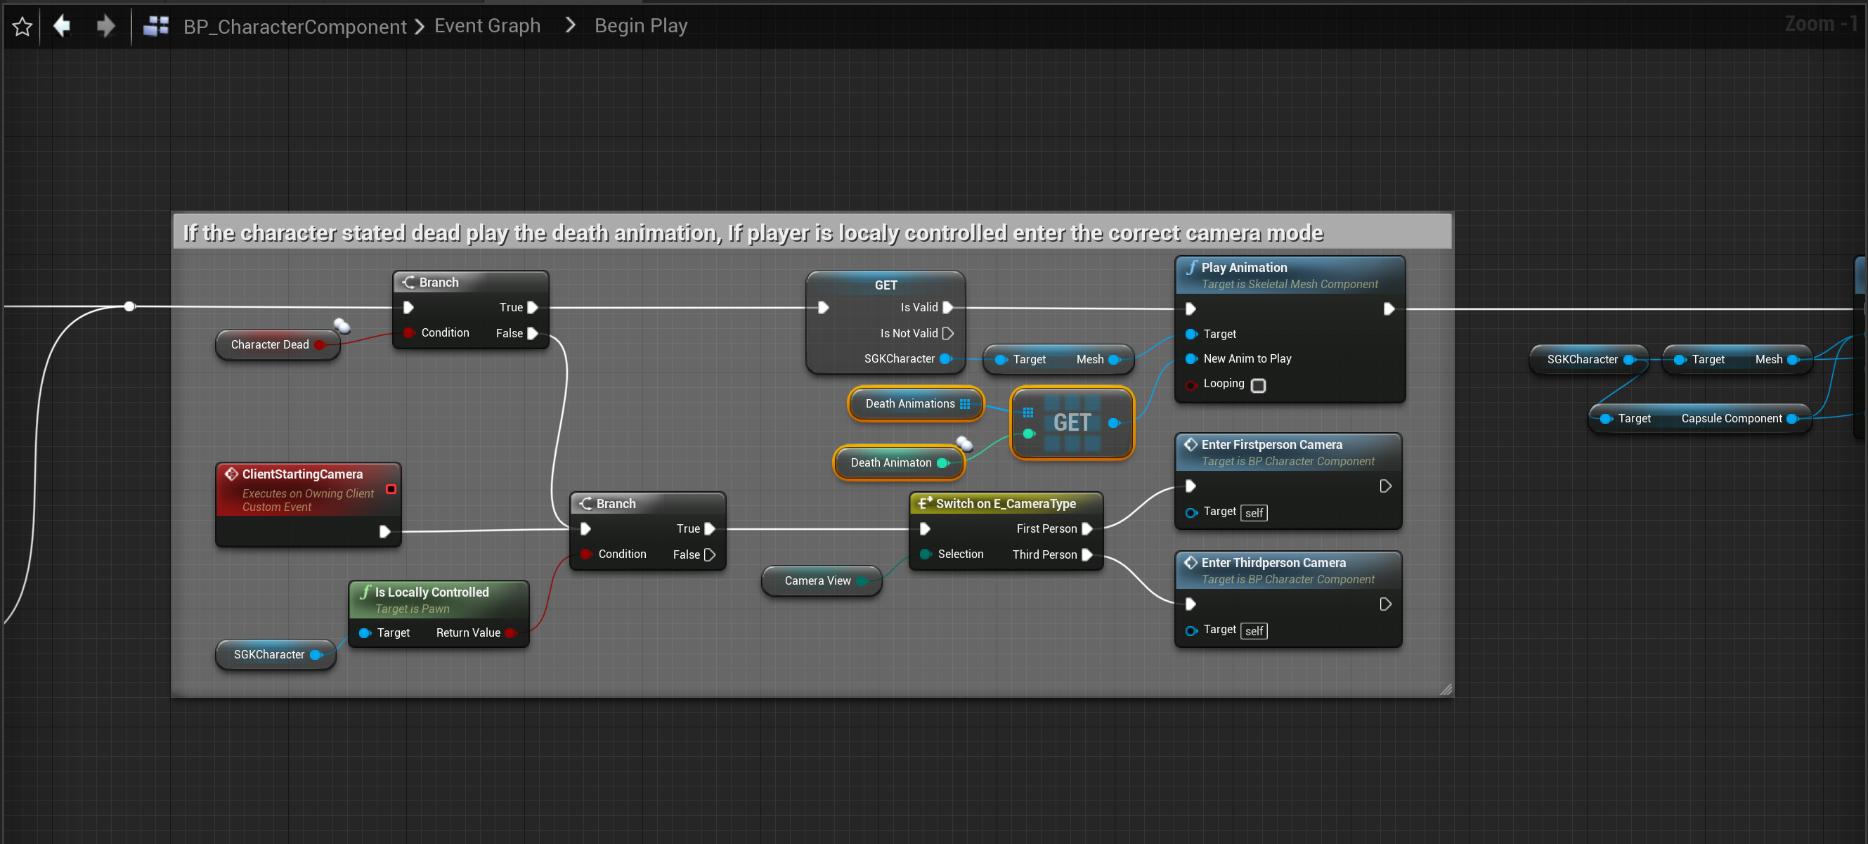This screenshot has height=844, width=1868.
Task: Click the Play Animation function icon
Action: point(1191,268)
